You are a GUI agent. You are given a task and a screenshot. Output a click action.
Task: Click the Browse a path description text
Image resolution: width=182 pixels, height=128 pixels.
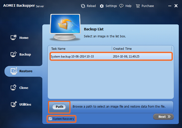pyautogui.click(x=119, y=107)
